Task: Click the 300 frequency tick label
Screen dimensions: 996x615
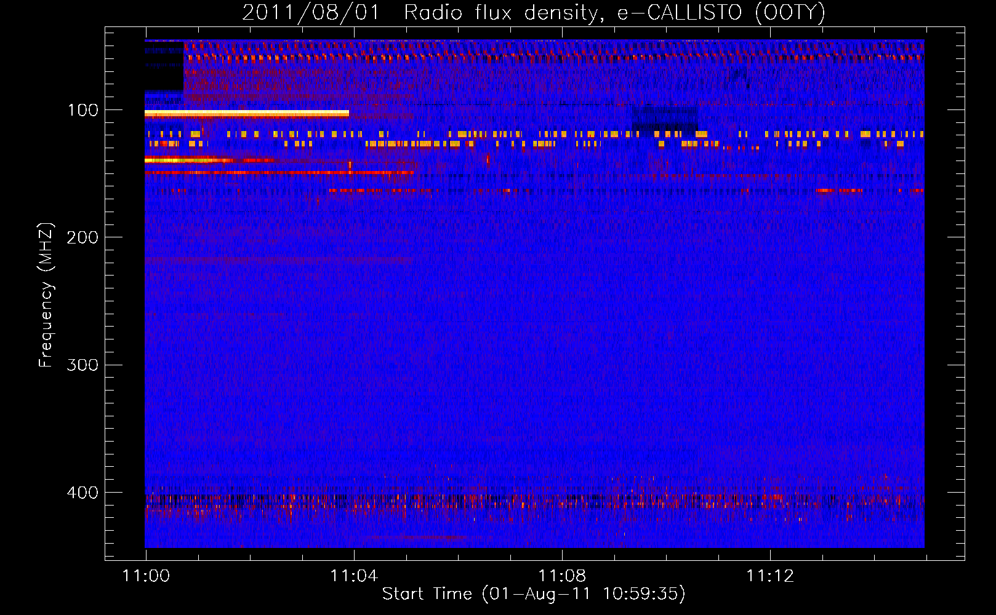Action: (82, 365)
